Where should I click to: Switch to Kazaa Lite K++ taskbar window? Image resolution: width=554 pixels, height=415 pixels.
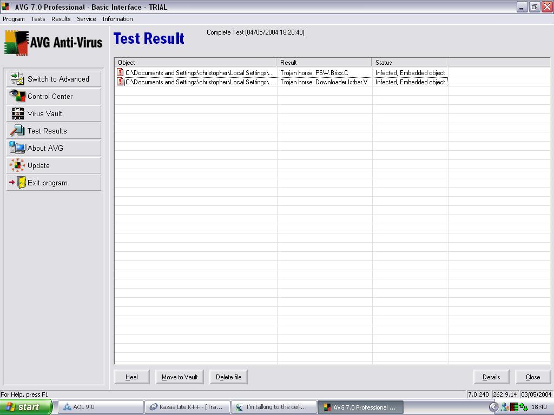click(187, 407)
